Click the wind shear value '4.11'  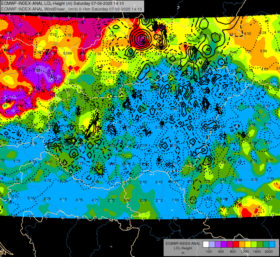click(63, 217)
